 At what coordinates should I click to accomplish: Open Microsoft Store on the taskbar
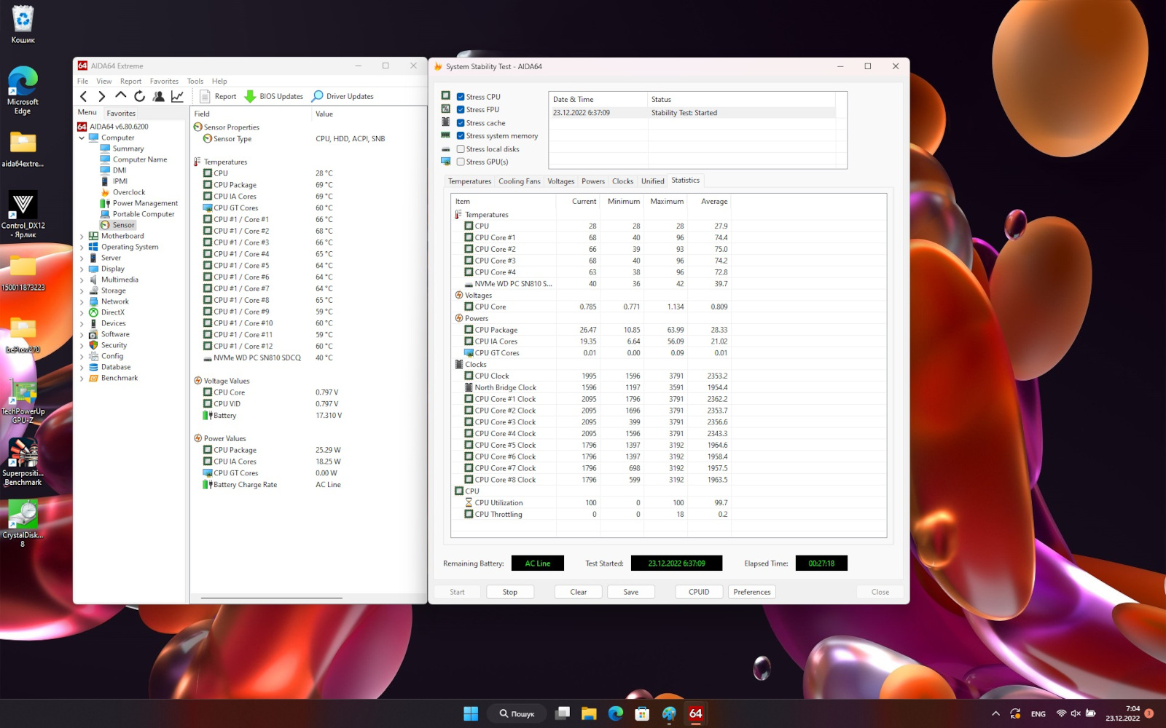pyautogui.click(x=642, y=713)
